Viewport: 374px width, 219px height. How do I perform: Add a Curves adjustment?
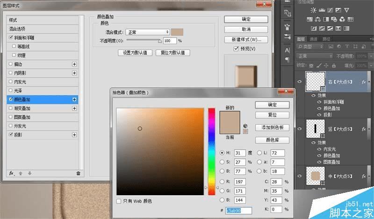330,10
